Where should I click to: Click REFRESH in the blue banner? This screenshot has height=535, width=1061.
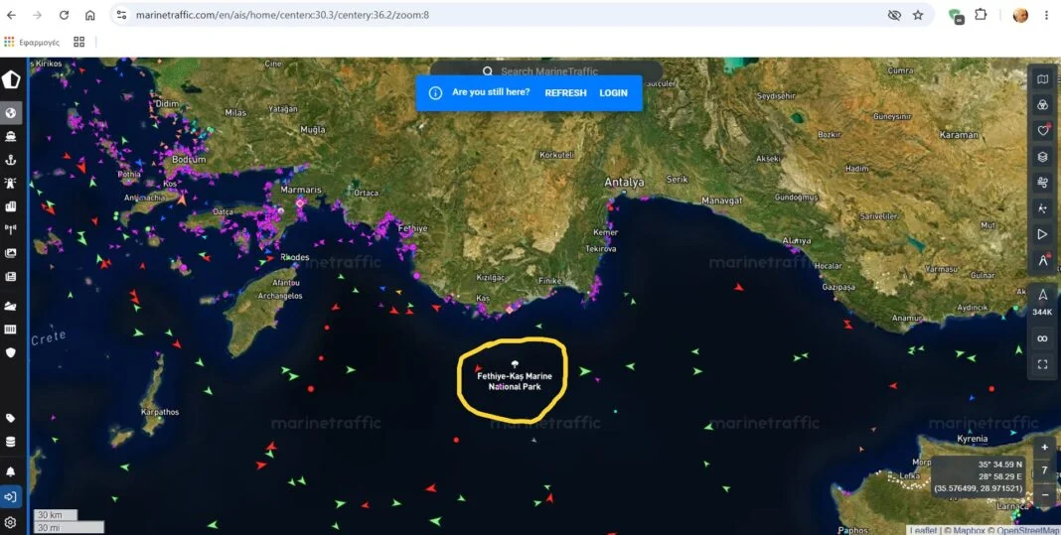pos(565,92)
